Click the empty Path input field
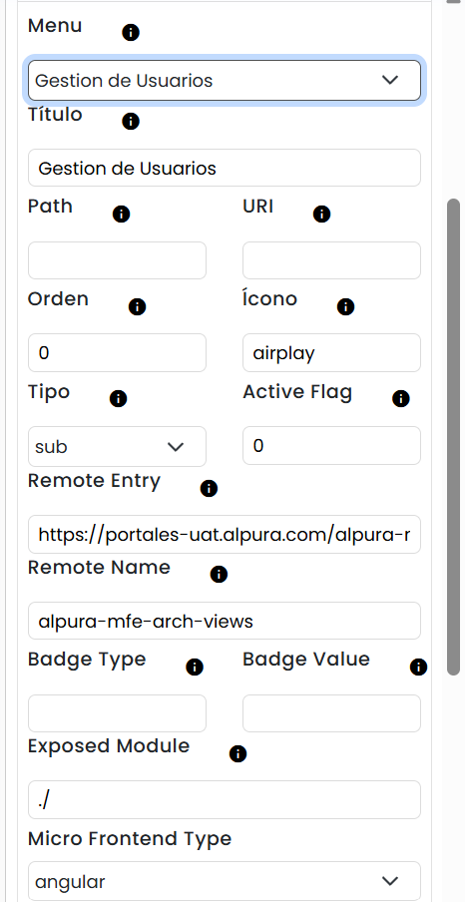Screen dimensions: 465x902 (x=117, y=260)
